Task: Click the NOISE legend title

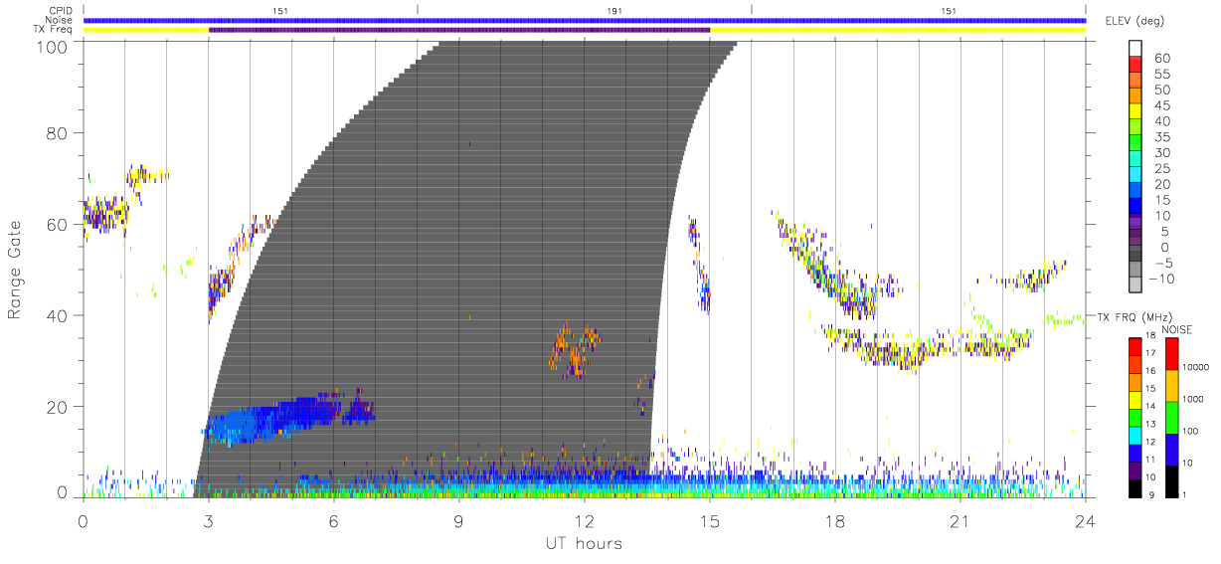Action: pos(1178,329)
